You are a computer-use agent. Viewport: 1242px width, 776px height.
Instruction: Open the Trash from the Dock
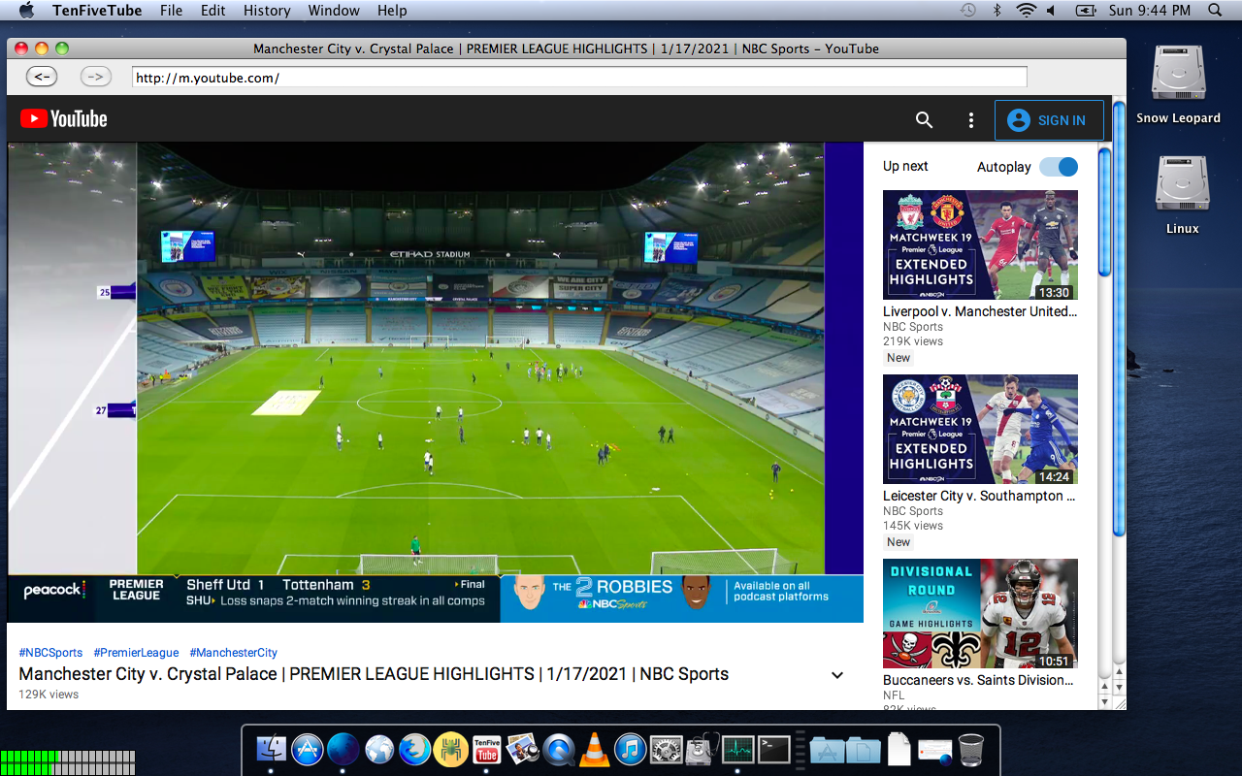click(x=970, y=749)
